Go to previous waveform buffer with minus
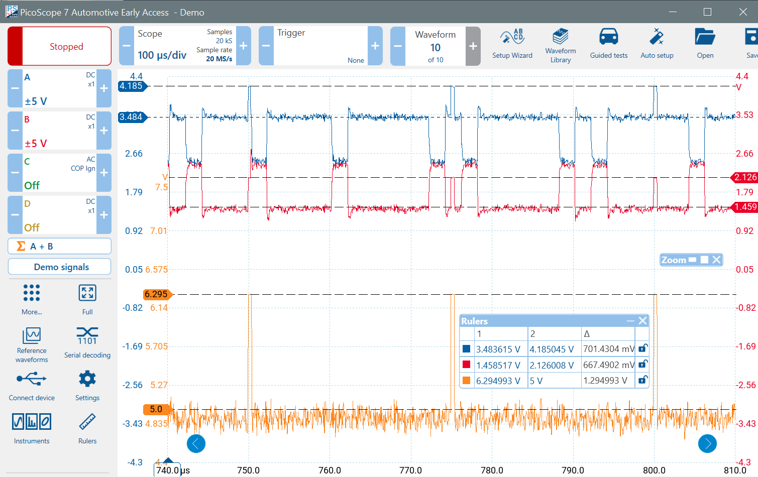Viewport: 758px width, 477px height. point(398,46)
